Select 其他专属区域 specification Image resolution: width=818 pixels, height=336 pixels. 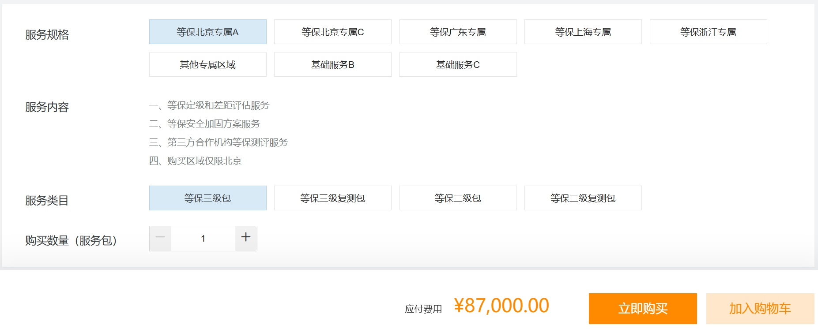(x=208, y=64)
